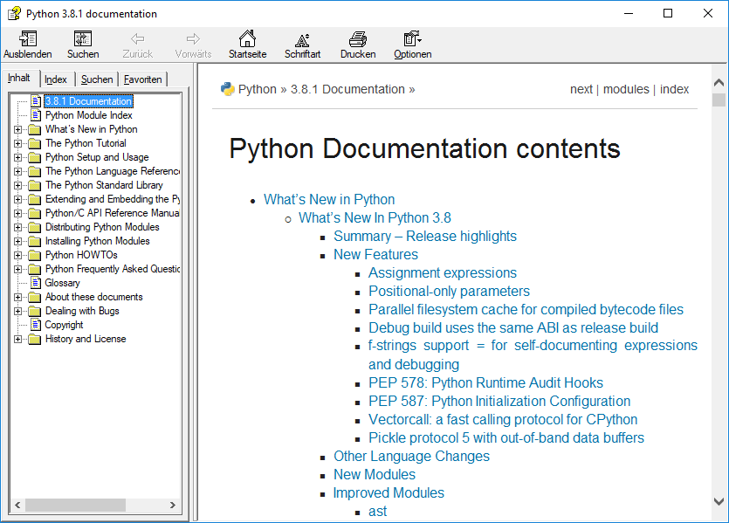Expand The Python Standard Library node
Image resolution: width=729 pixels, height=523 pixels.
(17, 185)
